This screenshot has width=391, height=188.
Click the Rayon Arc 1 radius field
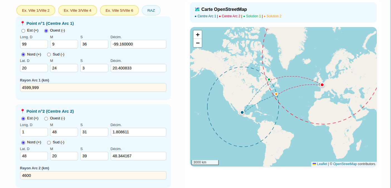point(93,88)
